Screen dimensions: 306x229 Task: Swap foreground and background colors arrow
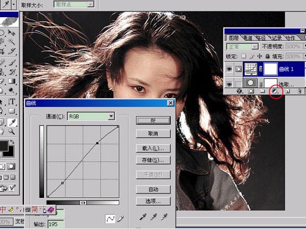coord(12,142)
